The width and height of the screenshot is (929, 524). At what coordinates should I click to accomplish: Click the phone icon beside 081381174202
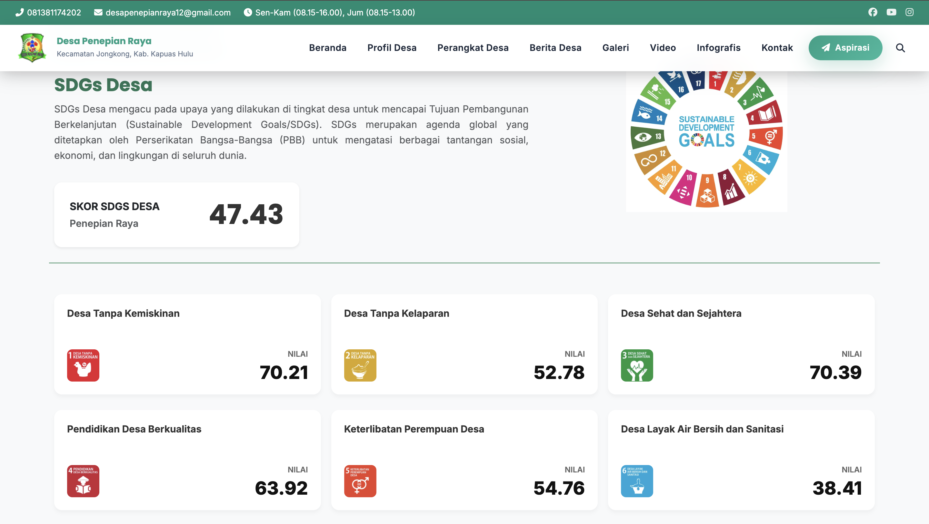19,12
